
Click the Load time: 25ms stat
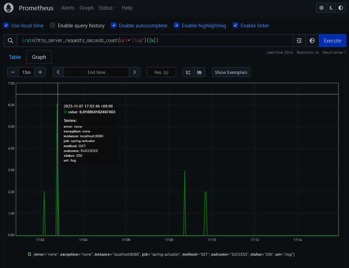point(279,52)
